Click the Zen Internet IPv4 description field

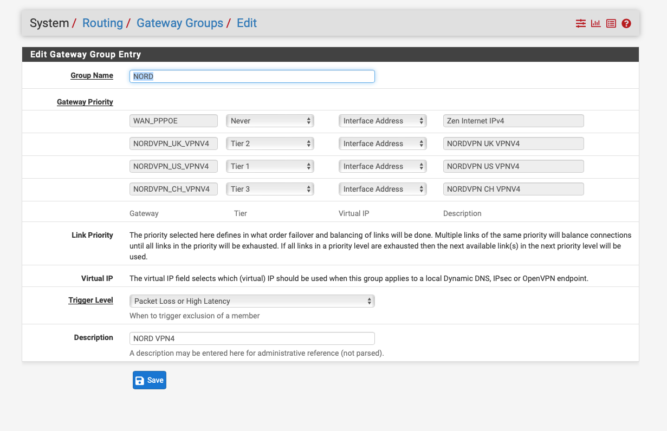(x=514, y=121)
